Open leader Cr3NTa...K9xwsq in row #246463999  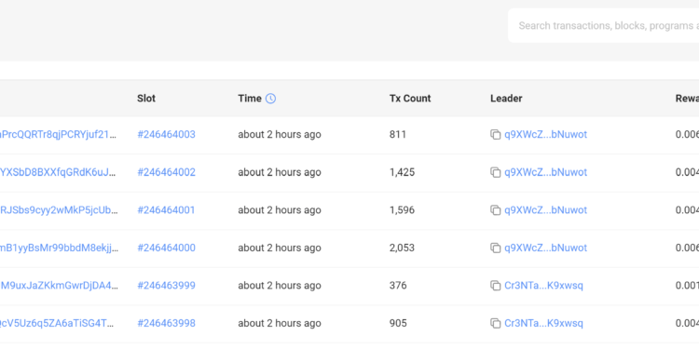pyautogui.click(x=543, y=286)
